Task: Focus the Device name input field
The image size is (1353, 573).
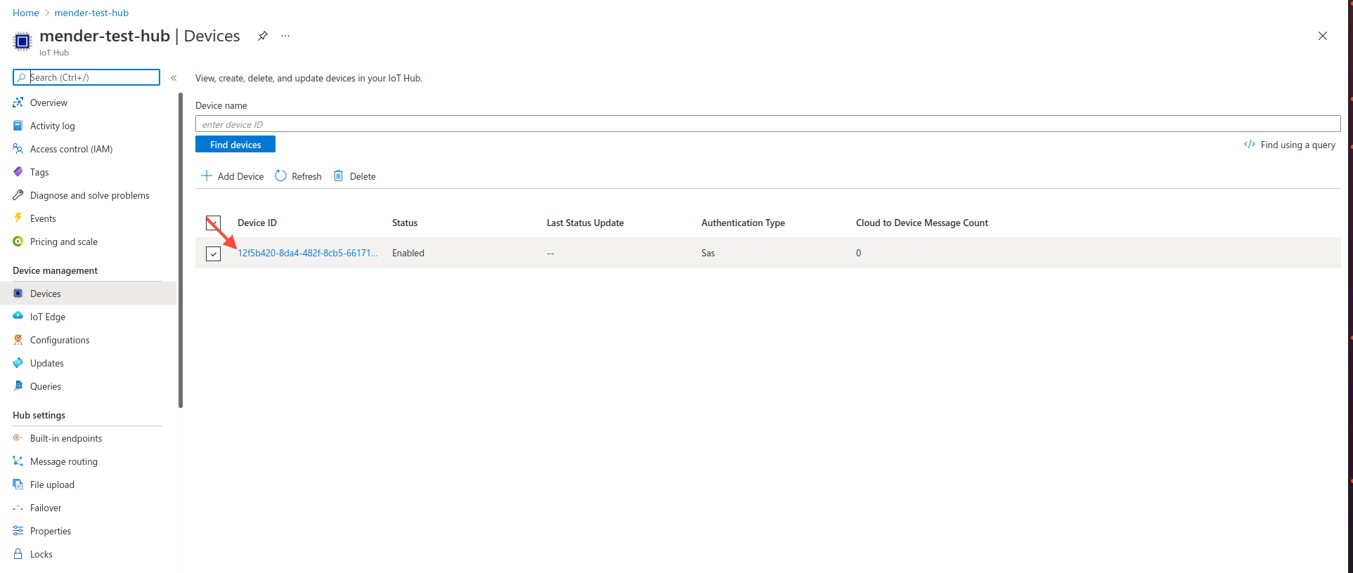Action: 768,124
